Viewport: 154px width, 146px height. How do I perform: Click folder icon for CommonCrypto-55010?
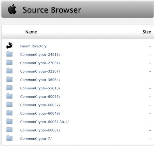(9, 88)
